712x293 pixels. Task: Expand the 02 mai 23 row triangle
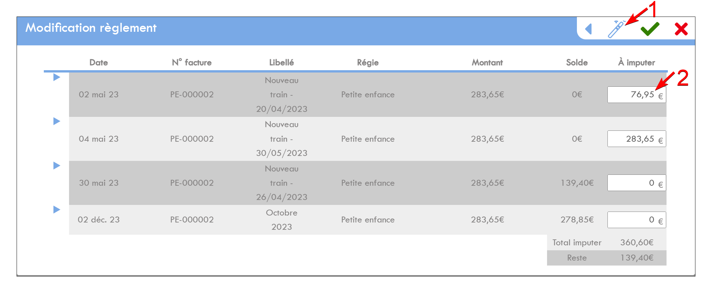(57, 77)
